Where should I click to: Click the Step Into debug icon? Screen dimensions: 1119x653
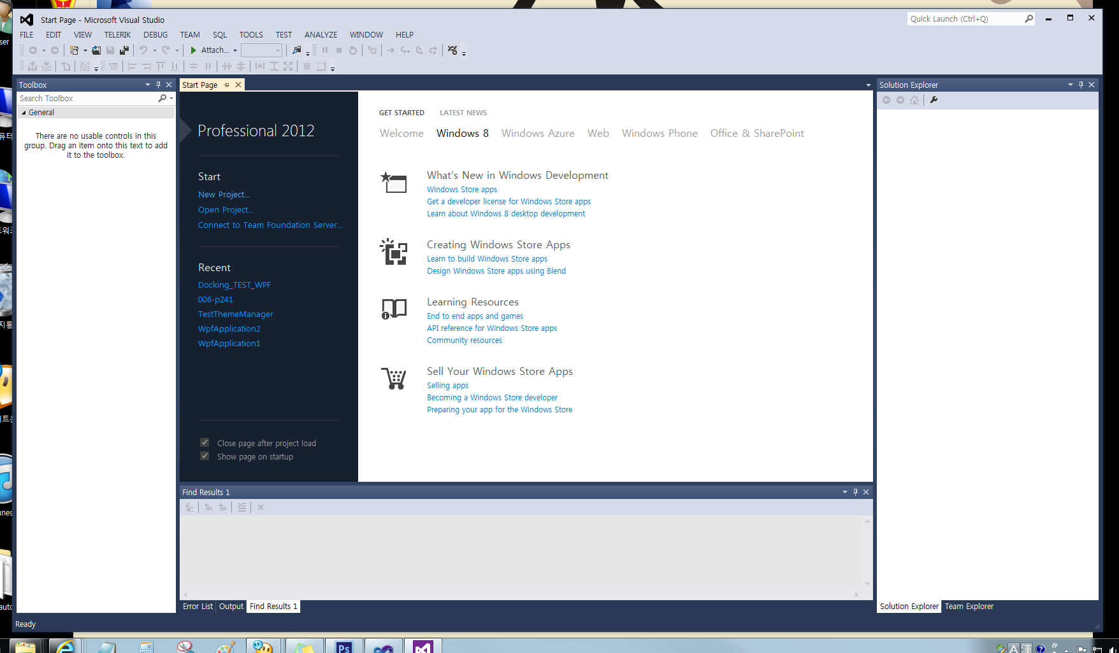(405, 50)
